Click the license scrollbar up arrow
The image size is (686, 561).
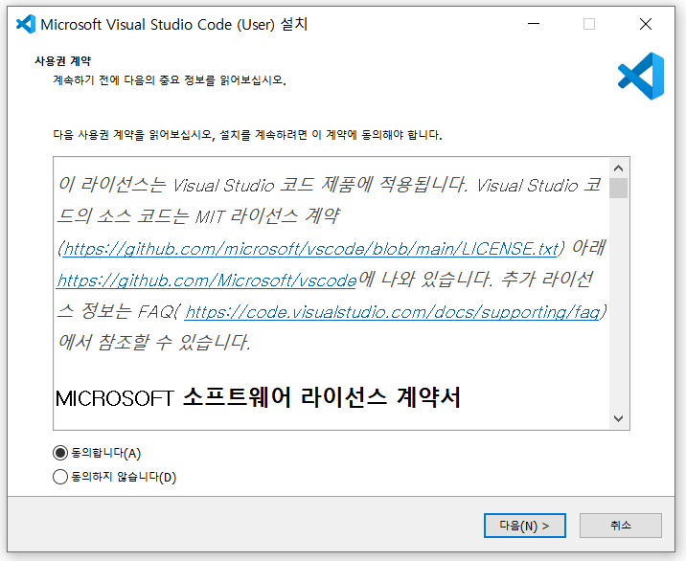618,168
